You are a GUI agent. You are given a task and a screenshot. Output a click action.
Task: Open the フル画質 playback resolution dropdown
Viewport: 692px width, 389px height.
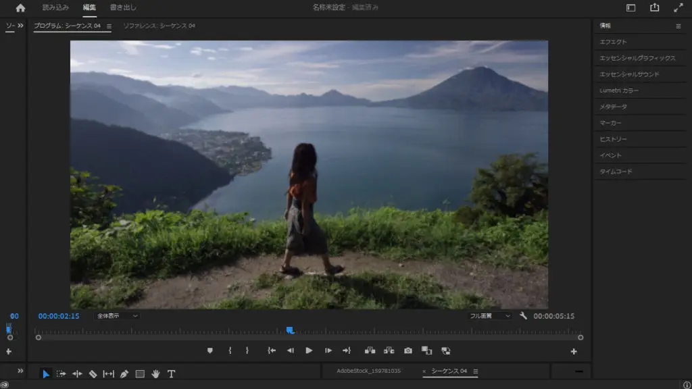click(x=491, y=315)
